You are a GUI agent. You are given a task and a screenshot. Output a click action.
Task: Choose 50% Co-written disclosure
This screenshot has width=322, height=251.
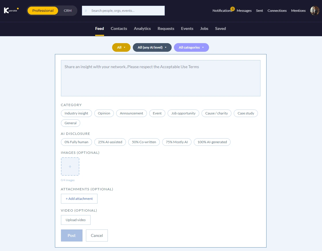(144, 142)
